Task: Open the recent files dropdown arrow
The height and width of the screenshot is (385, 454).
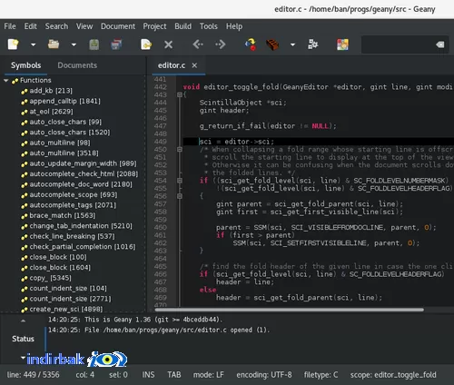Action: pyautogui.click(x=74, y=44)
